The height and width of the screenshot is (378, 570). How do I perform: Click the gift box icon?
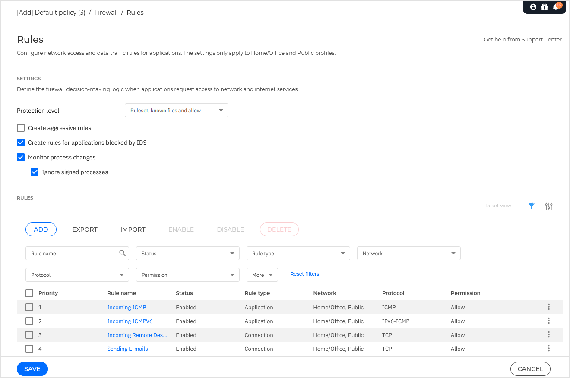click(544, 7)
